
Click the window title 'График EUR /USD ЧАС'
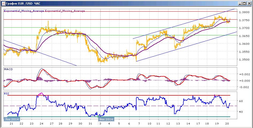[23, 3]
